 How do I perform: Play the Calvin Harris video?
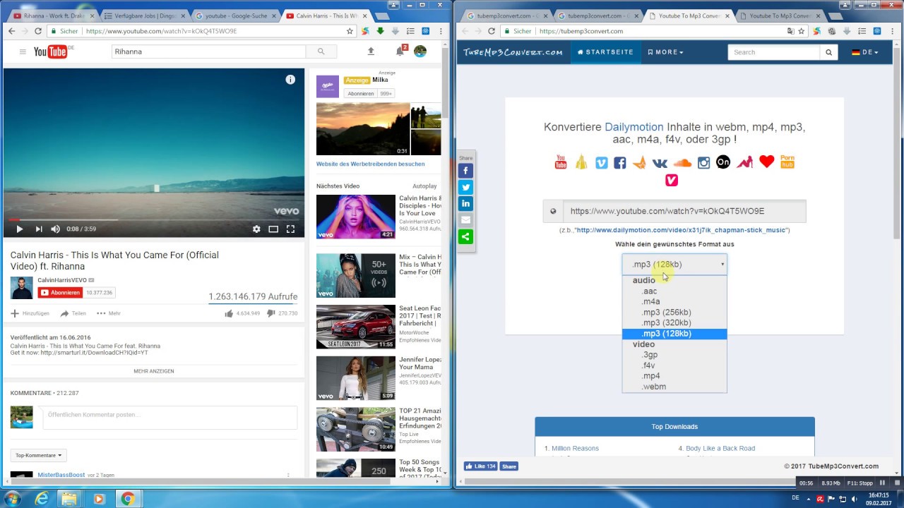[x=19, y=229]
